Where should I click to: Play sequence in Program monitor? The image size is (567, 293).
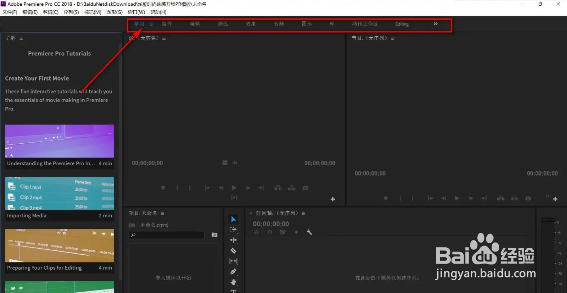(x=457, y=198)
